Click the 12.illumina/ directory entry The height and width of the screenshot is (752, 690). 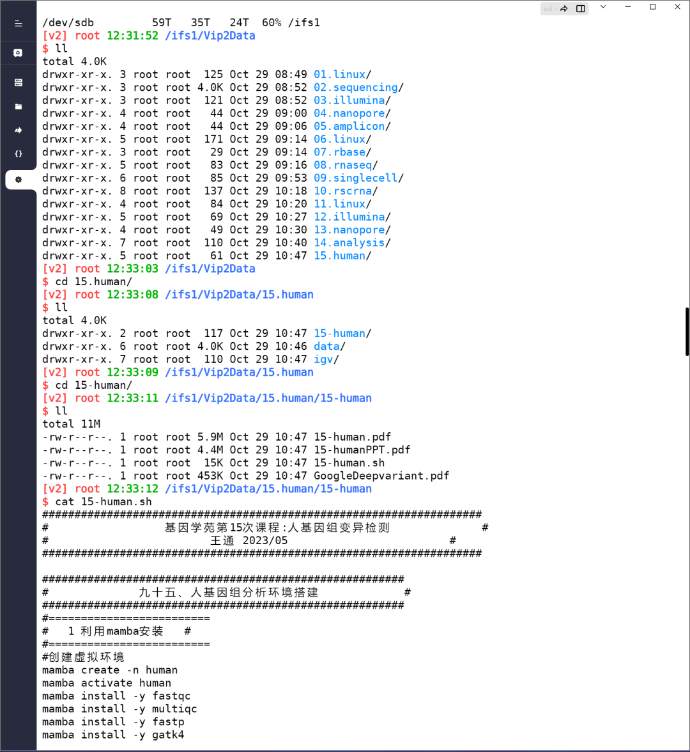click(x=352, y=217)
